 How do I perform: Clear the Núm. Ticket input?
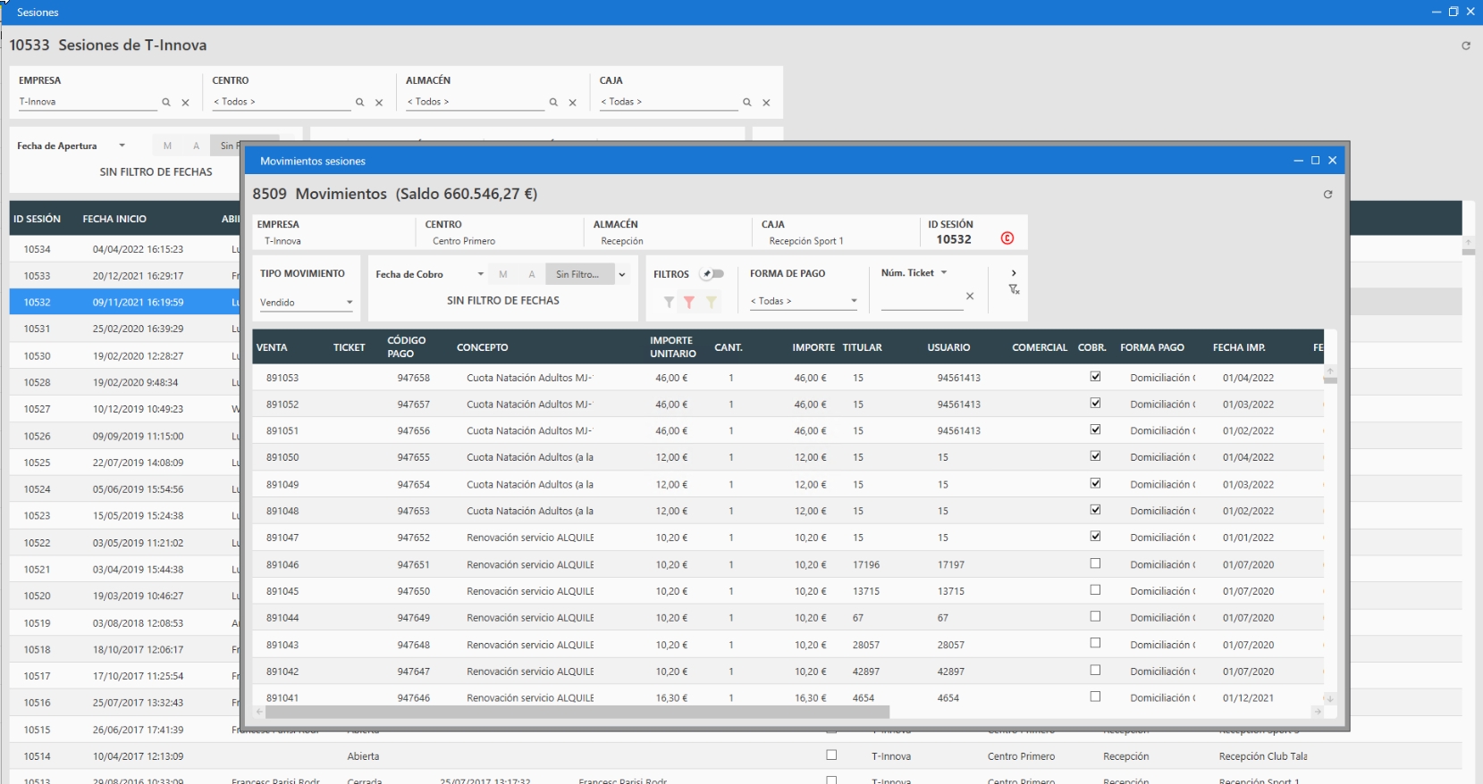point(970,296)
